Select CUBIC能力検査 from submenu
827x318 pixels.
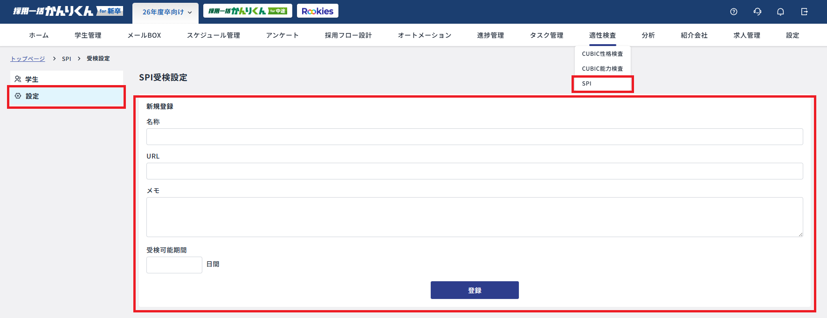[x=602, y=69]
